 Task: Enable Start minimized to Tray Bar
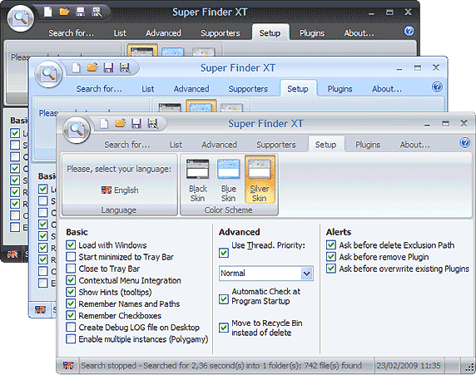pyautogui.click(x=71, y=257)
